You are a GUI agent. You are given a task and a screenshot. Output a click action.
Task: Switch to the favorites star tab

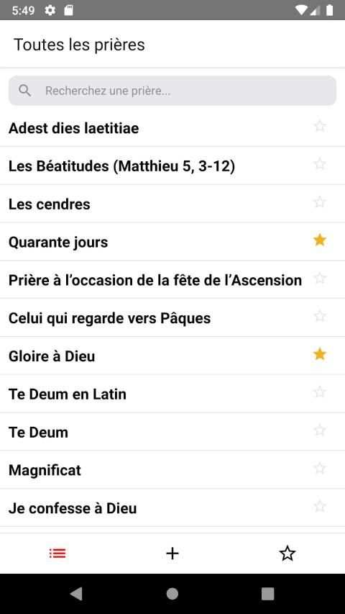point(287,554)
